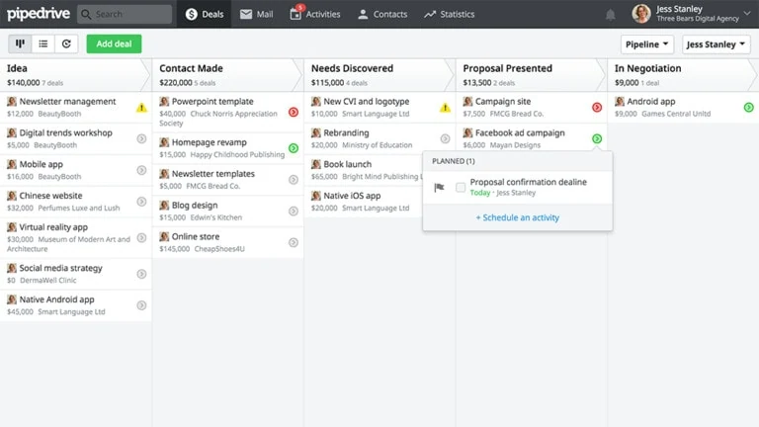Select the Needs Discovered stage header
The image size is (759, 427).
click(379, 75)
